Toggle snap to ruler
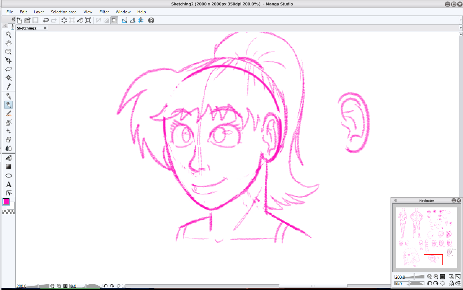Image resolution: width=463 pixels, height=290 pixels. tap(124, 21)
